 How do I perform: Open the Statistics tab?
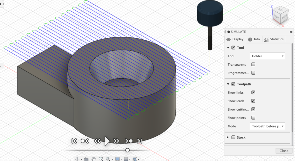point(274,39)
